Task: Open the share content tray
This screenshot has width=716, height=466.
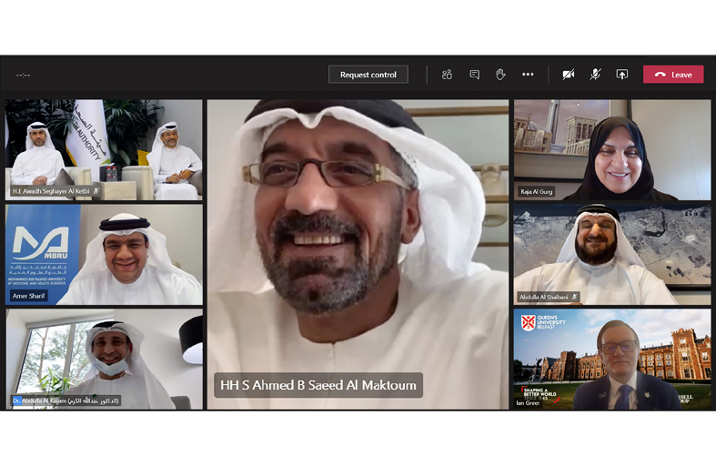Action: click(x=622, y=75)
